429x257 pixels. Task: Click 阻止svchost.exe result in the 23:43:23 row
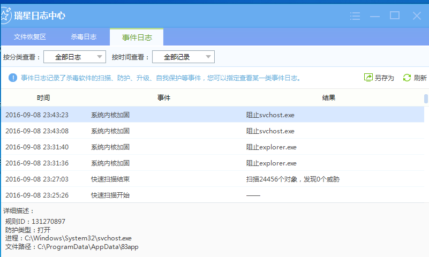270,115
